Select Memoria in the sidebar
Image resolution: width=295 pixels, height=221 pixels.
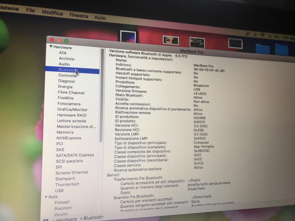point(65,132)
